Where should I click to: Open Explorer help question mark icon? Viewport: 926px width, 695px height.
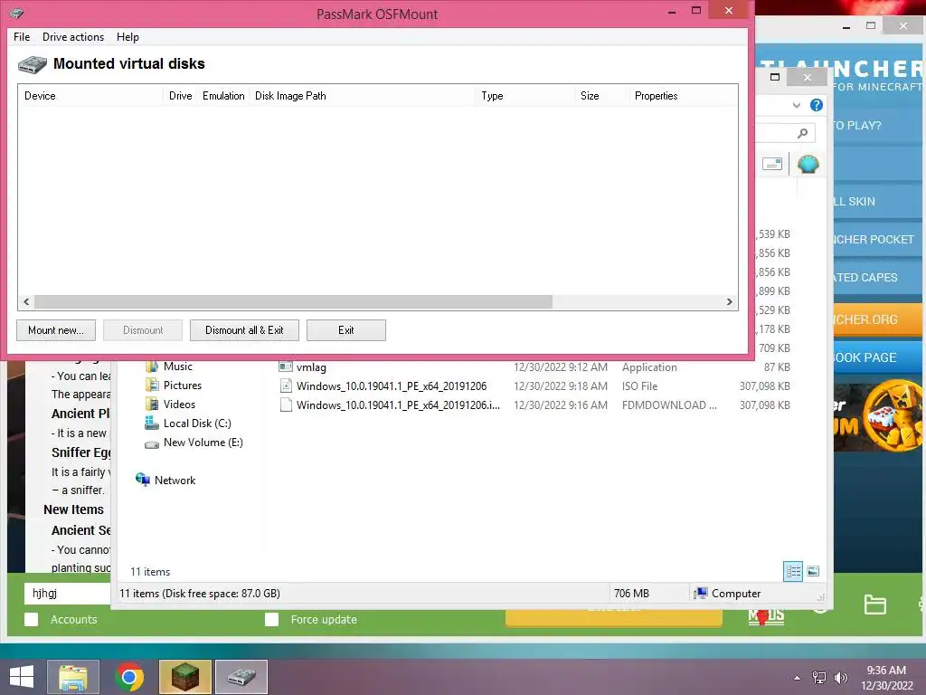pyautogui.click(x=817, y=105)
